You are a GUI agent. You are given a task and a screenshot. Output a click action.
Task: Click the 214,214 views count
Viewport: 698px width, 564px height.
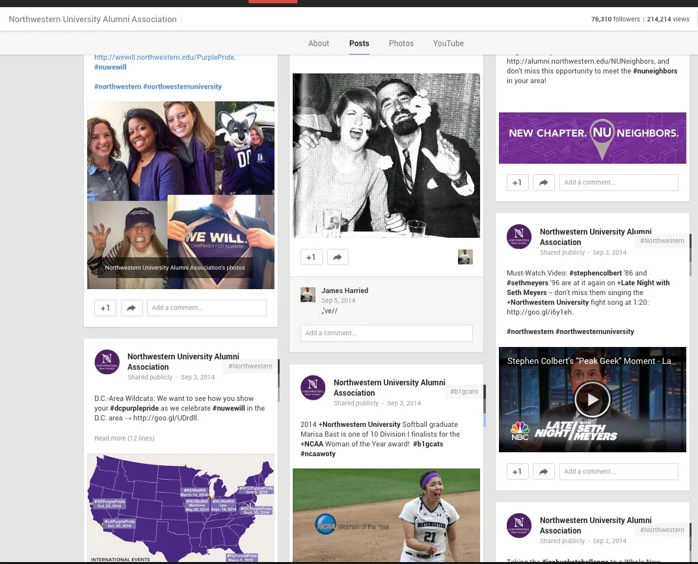(667, 19)
